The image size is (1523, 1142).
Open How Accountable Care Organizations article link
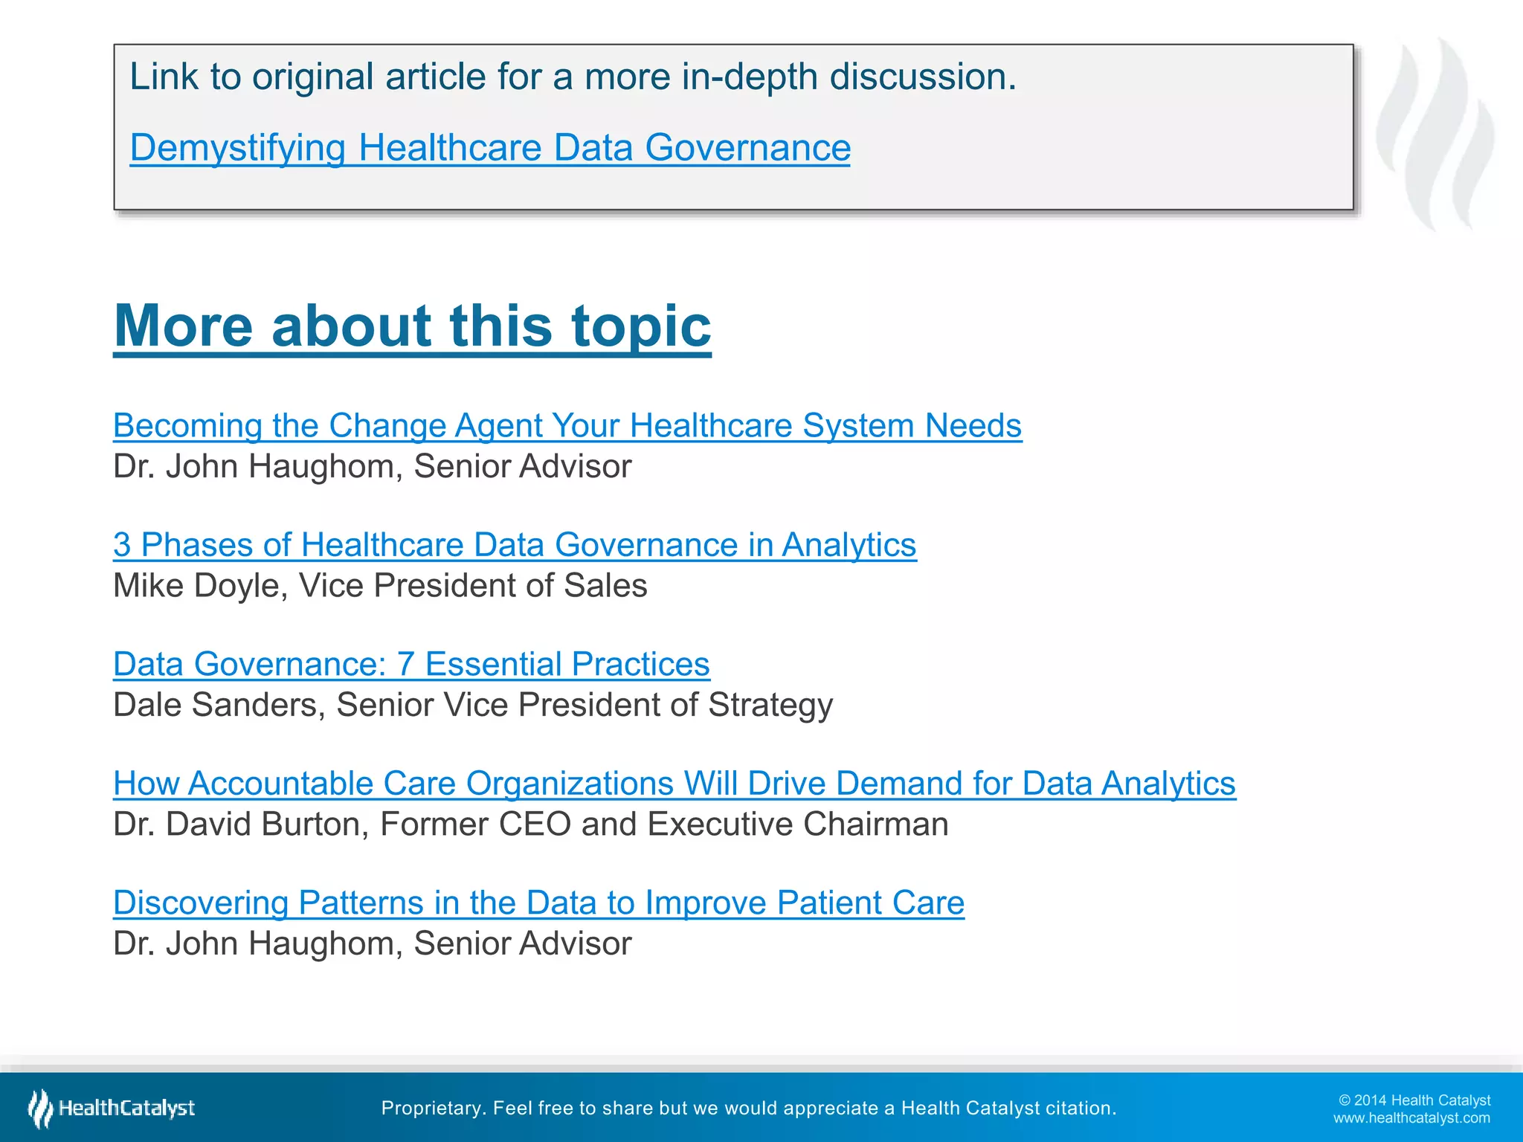[674, 784]
